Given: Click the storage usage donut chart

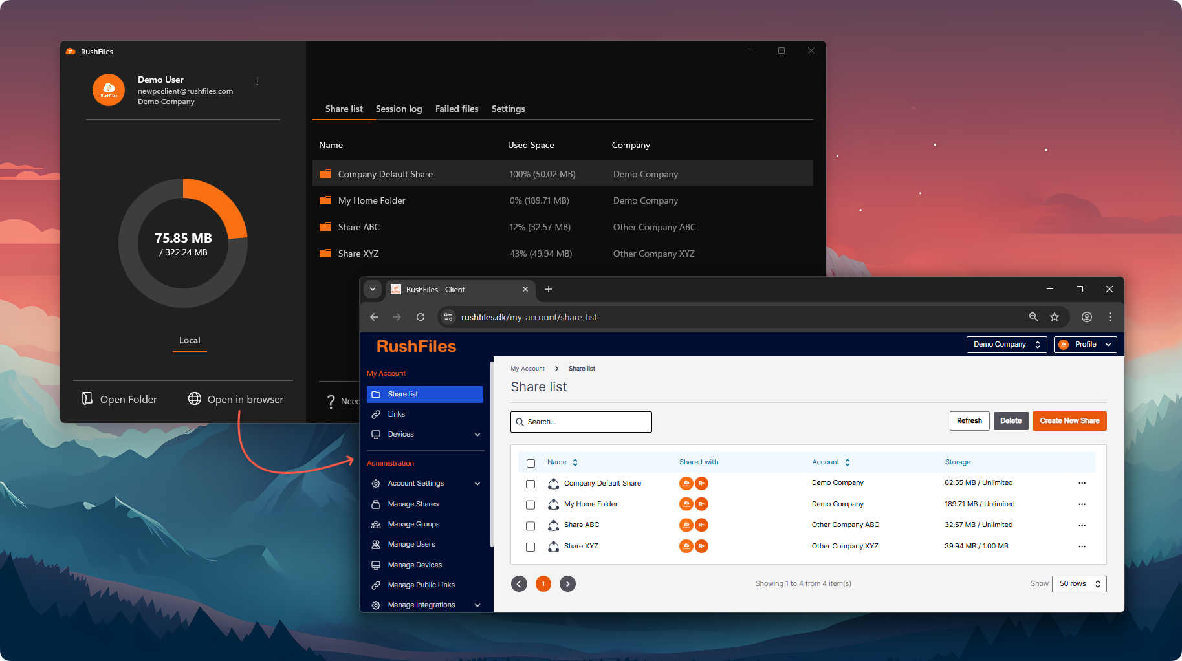Looking at the screenshot, I should coord(183,243).
